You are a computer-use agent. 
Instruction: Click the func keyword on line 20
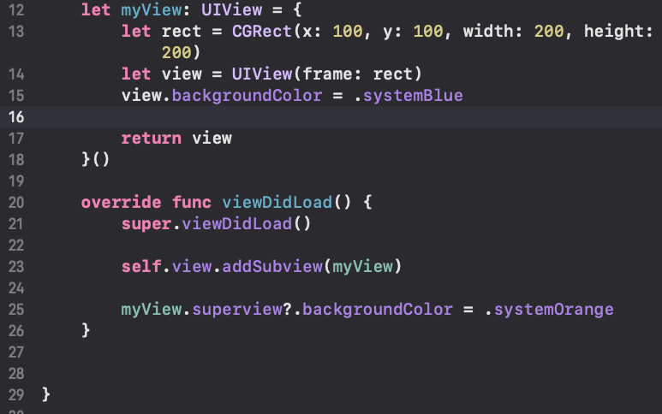pyautogui.click(x=192, y=203)
